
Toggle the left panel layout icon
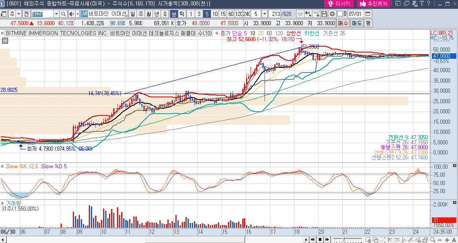pyautogui.click(x=3, y=14)
